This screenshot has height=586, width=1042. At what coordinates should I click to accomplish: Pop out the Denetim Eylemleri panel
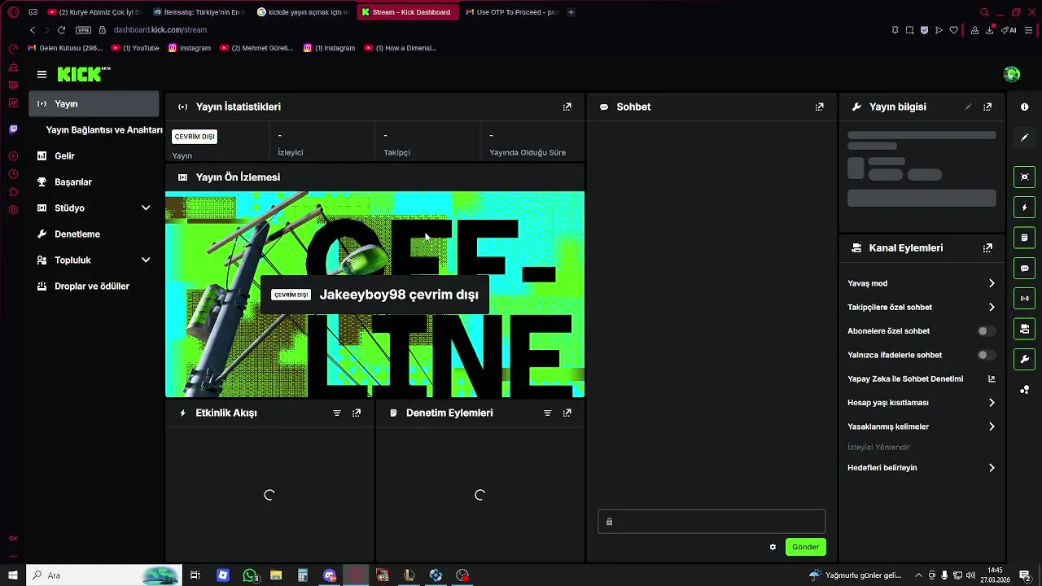coord(567,413)
